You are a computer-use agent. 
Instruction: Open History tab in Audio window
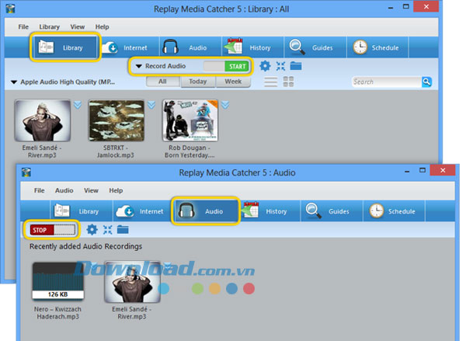[x=270, y=211]
